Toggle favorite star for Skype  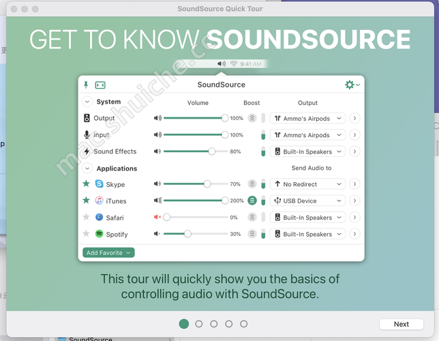(86, 184)
